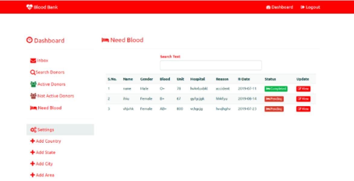This screenshot has width=354, height=181.
Task: Open Settings via the gears icon
Action: 33,129
